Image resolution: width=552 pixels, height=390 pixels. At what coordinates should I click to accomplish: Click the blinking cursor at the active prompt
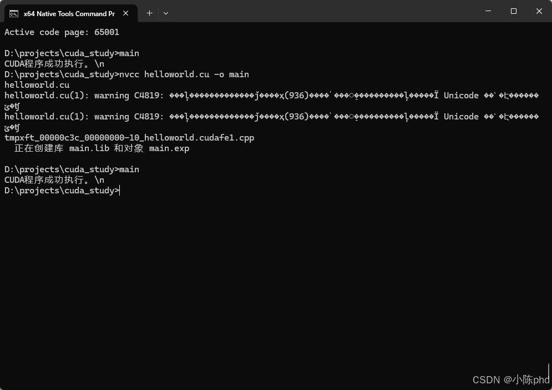[119, 190]
